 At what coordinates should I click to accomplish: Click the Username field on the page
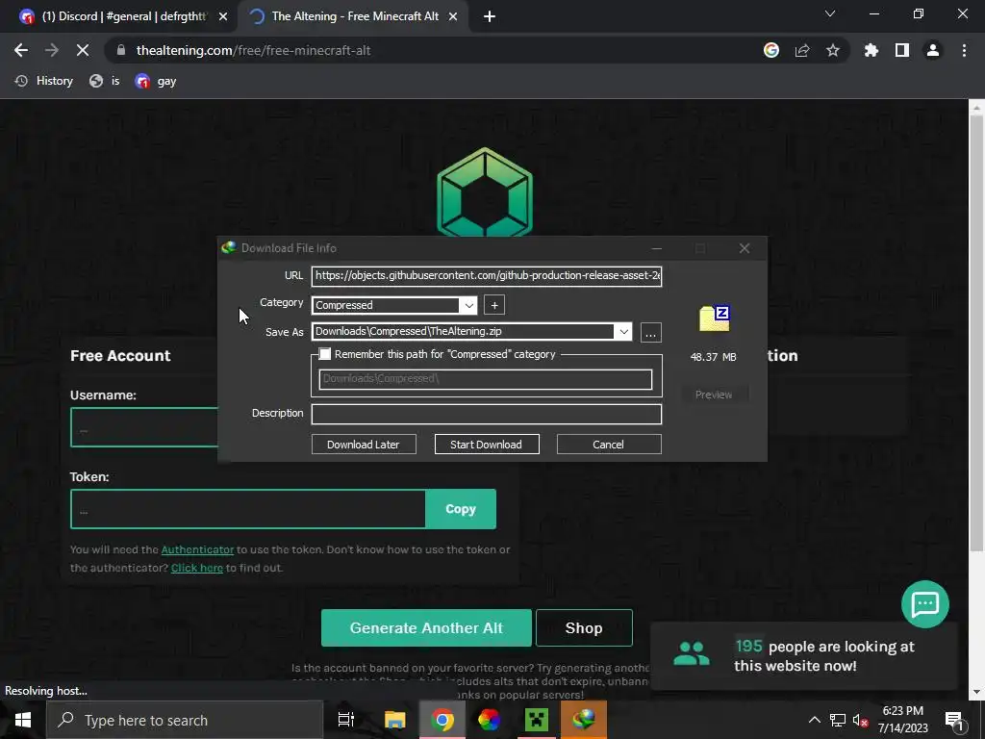click(144, 427)
